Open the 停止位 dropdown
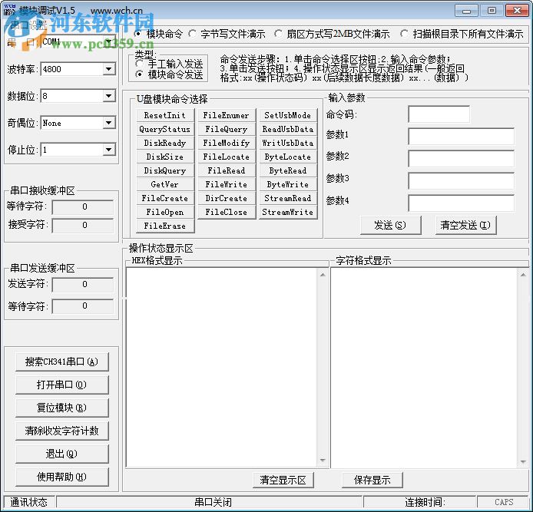This screenshot has width=533, height=512. [x=109, y=150]
